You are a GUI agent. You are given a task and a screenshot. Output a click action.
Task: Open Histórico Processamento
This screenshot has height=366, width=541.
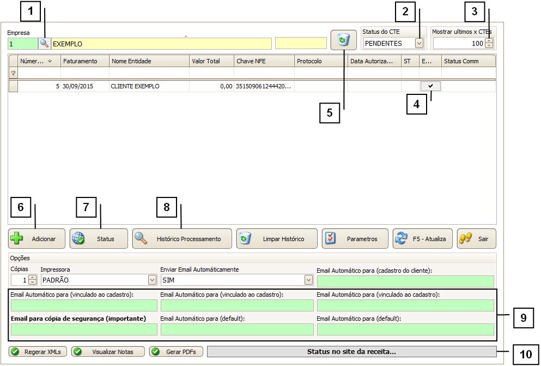coord(182,239)
